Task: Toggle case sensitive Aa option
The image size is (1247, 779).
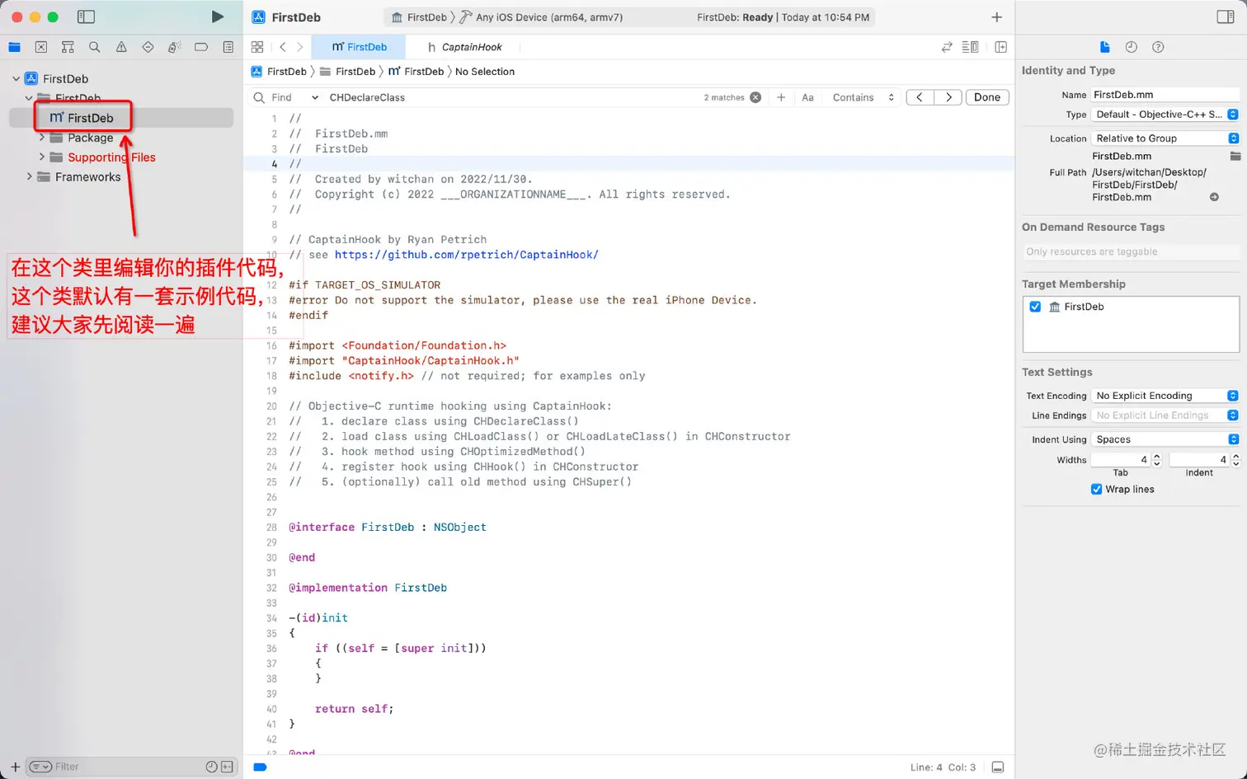Action: tap(807, 97)
